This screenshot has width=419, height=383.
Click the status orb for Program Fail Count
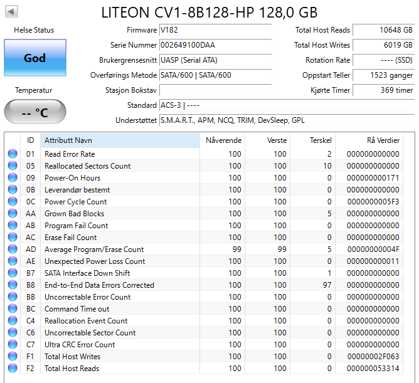13,226
